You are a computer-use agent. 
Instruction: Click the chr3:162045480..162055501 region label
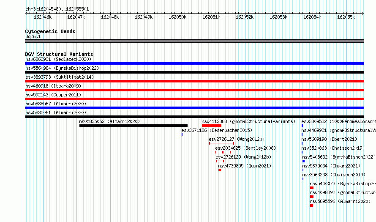(57, 9)
